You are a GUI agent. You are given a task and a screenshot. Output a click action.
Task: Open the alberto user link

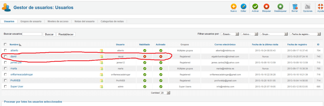(14, 51)
